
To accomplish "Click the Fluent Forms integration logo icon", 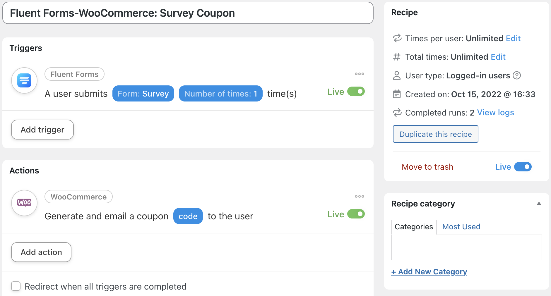I will pyautogui.click(x=24, y=80).
